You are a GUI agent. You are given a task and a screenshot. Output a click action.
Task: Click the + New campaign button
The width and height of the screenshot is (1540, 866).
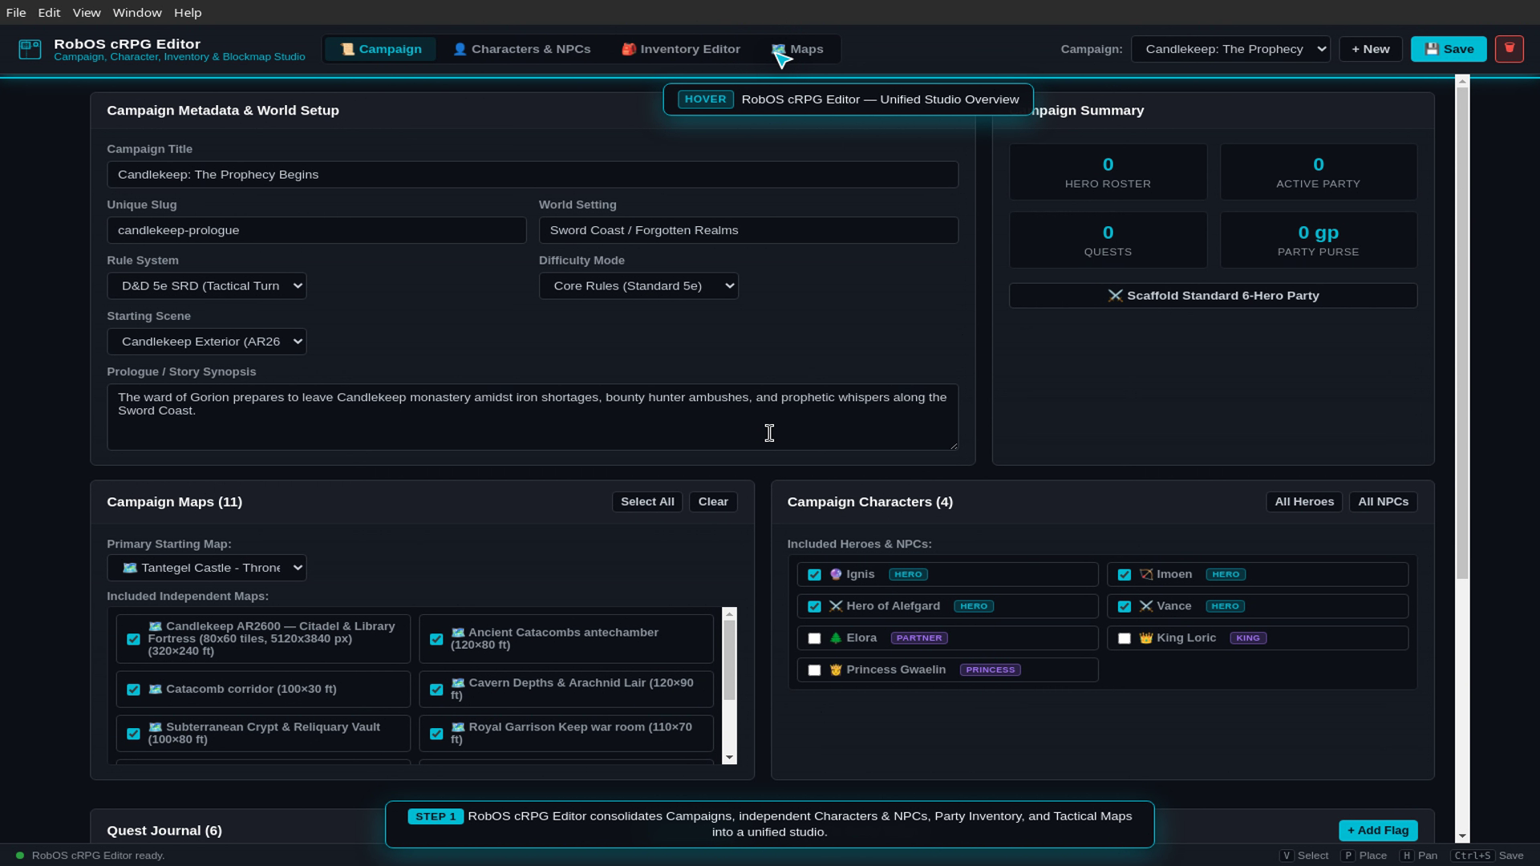(1370, 49)
